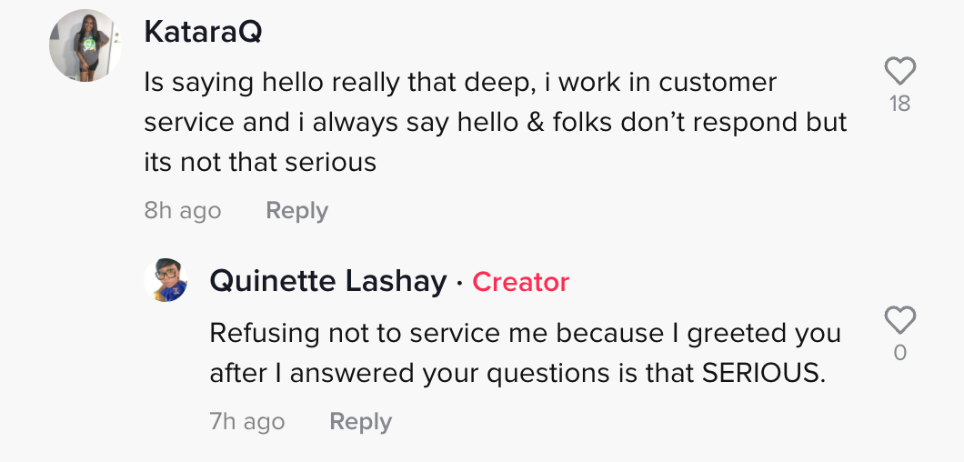
Task: Like Quinette Lashay's reply with the heart icon
Action: coord(900,320)
